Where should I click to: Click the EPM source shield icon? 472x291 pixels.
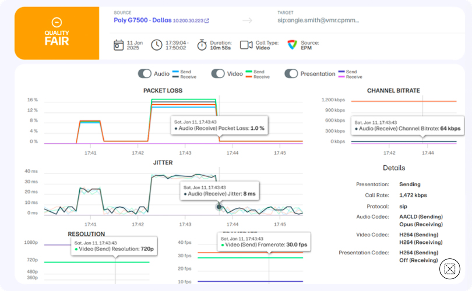coord(290,44)
